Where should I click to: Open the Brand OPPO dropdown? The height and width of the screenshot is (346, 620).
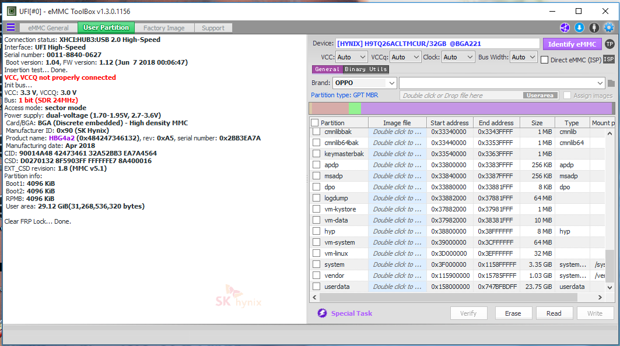pyautogui.click(x=364, y=83)
